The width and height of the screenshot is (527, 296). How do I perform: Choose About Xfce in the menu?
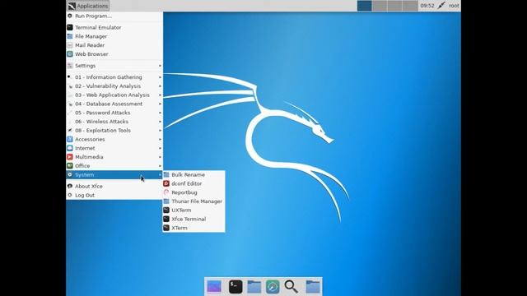click(114, 187)
